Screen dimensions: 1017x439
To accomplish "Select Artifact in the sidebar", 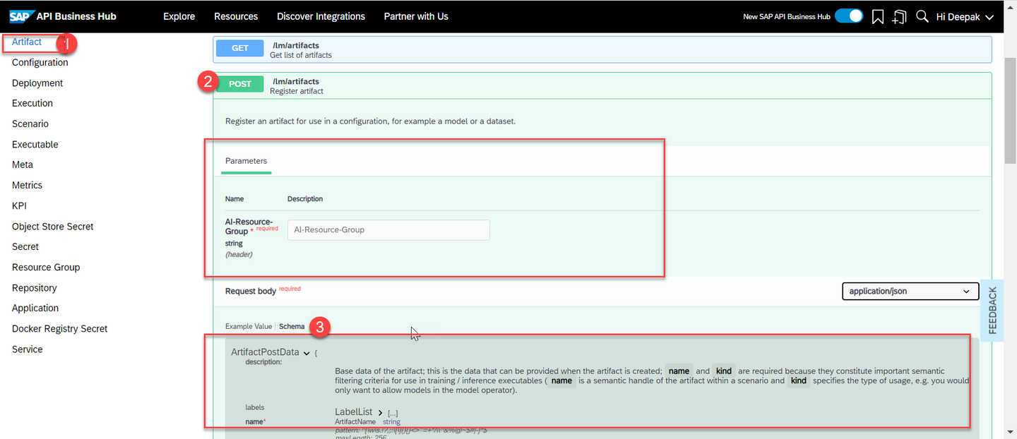I will (27, 42).
